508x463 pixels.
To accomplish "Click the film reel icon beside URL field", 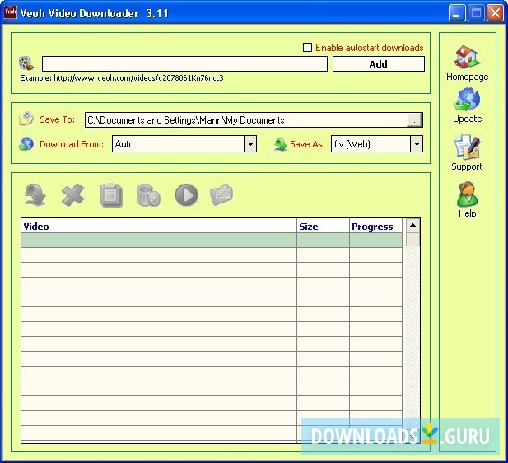I will (x=26, y=63).
